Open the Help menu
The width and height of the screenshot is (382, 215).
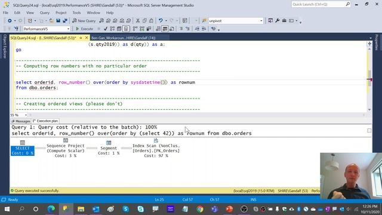coord(110,13)
